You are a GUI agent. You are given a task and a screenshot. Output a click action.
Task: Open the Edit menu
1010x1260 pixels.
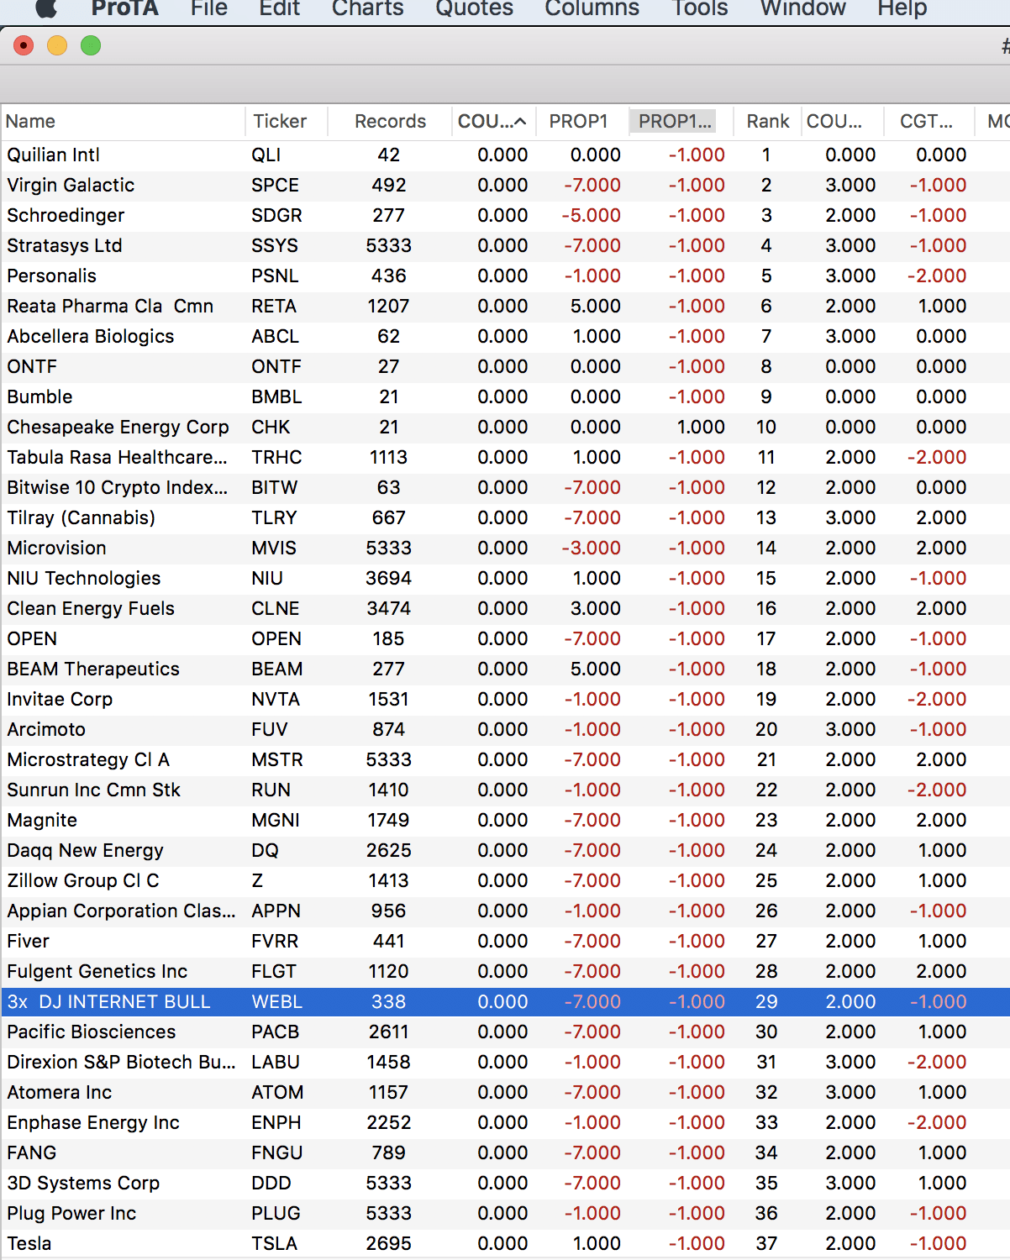click(x=279, y=8)
